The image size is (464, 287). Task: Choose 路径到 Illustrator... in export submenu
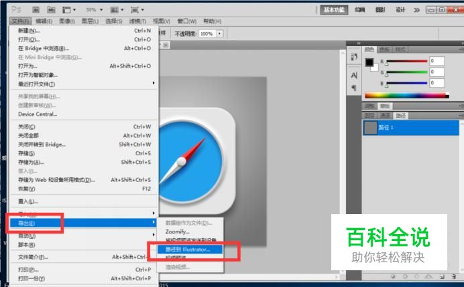point(190,250)
